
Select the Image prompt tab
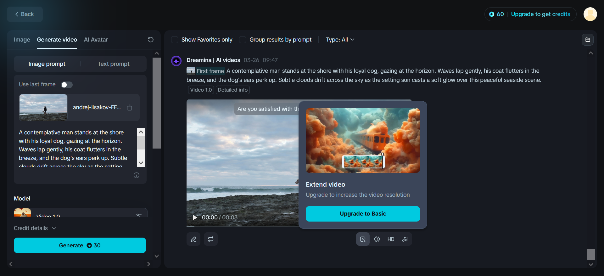coord(47,64)
